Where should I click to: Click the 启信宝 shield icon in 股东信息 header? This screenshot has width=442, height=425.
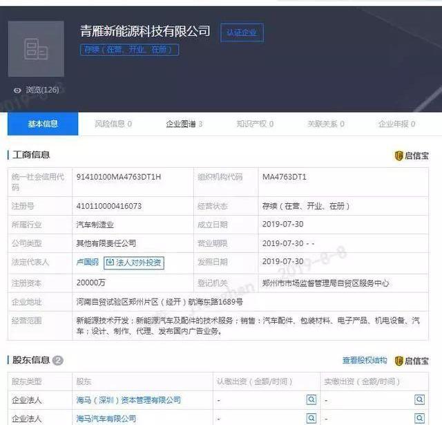(x=399, y=361)
